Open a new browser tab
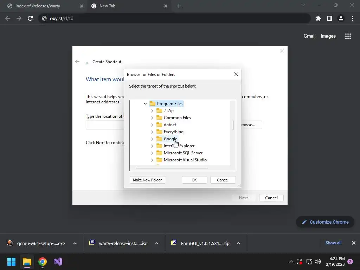 (x=179, y=6)
